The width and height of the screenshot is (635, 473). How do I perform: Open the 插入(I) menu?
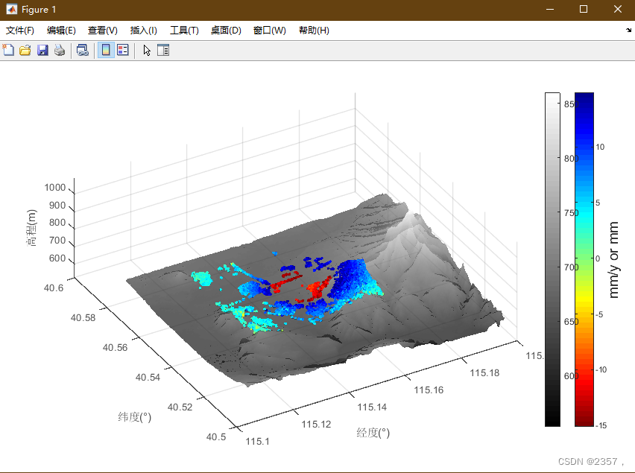143,30
